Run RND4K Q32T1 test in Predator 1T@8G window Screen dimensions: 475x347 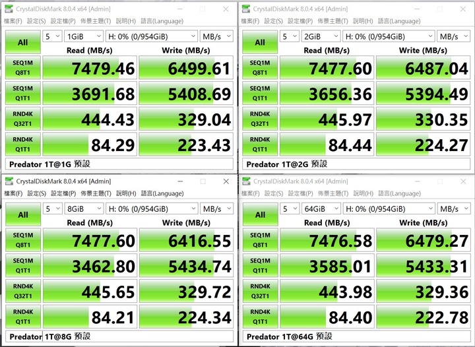point(23,291)
